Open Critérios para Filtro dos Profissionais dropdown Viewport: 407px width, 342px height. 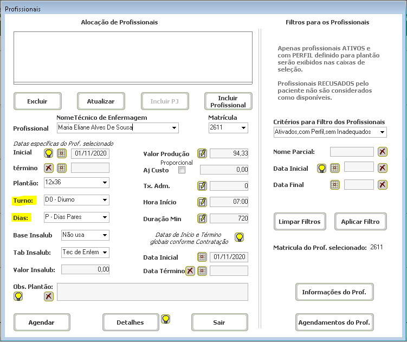click(382, 132)
